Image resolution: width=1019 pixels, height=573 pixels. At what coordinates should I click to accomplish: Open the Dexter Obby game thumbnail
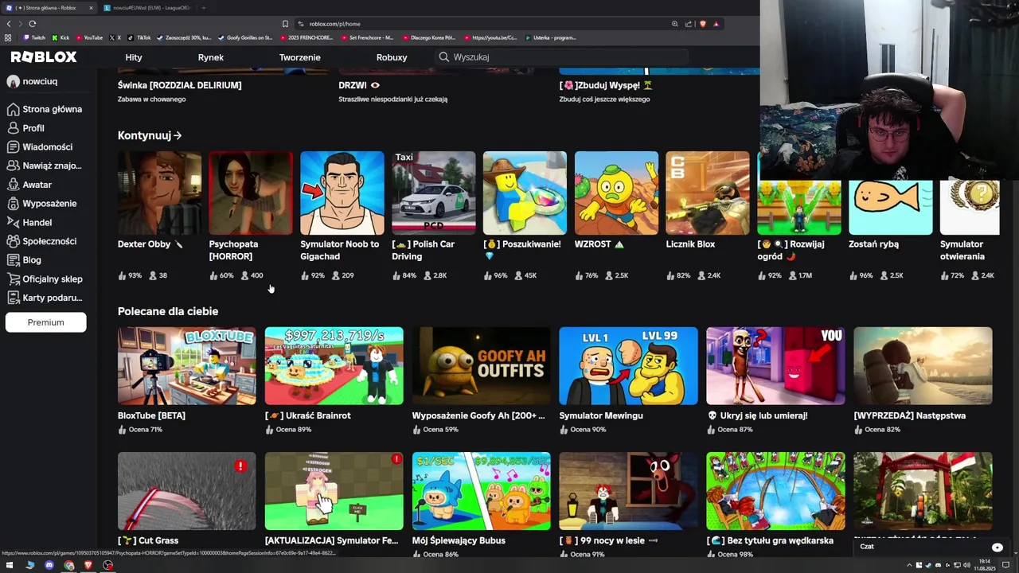(x=159, y=193)
